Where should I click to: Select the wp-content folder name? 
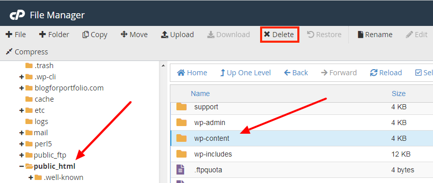[212, 138]
